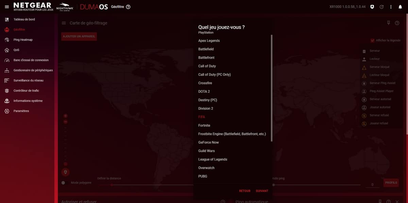Zoom out the map with minus button
The width and height of the screenshot is (408, 203).
[x=66, y=122]
